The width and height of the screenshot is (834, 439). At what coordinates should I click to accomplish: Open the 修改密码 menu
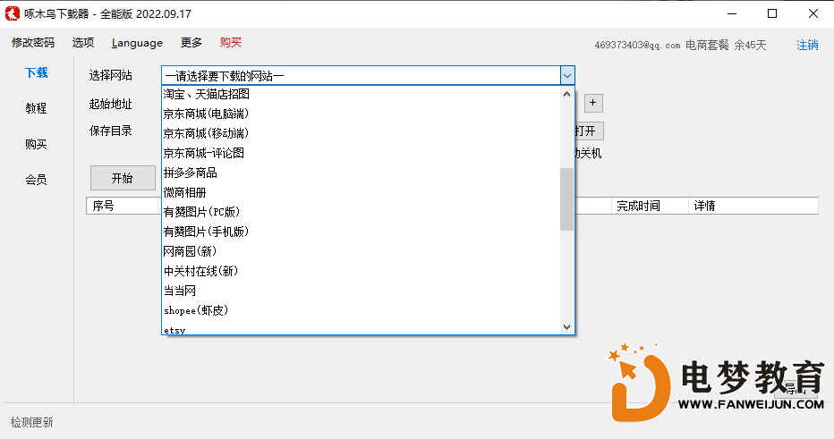[33, 43]
